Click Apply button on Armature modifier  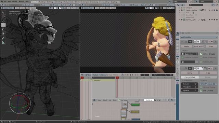point(186,46)
